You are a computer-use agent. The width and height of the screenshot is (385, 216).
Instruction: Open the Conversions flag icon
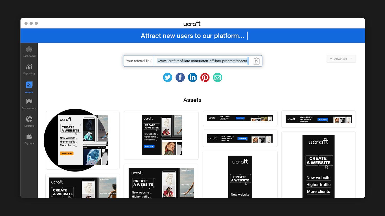[29, 101]
